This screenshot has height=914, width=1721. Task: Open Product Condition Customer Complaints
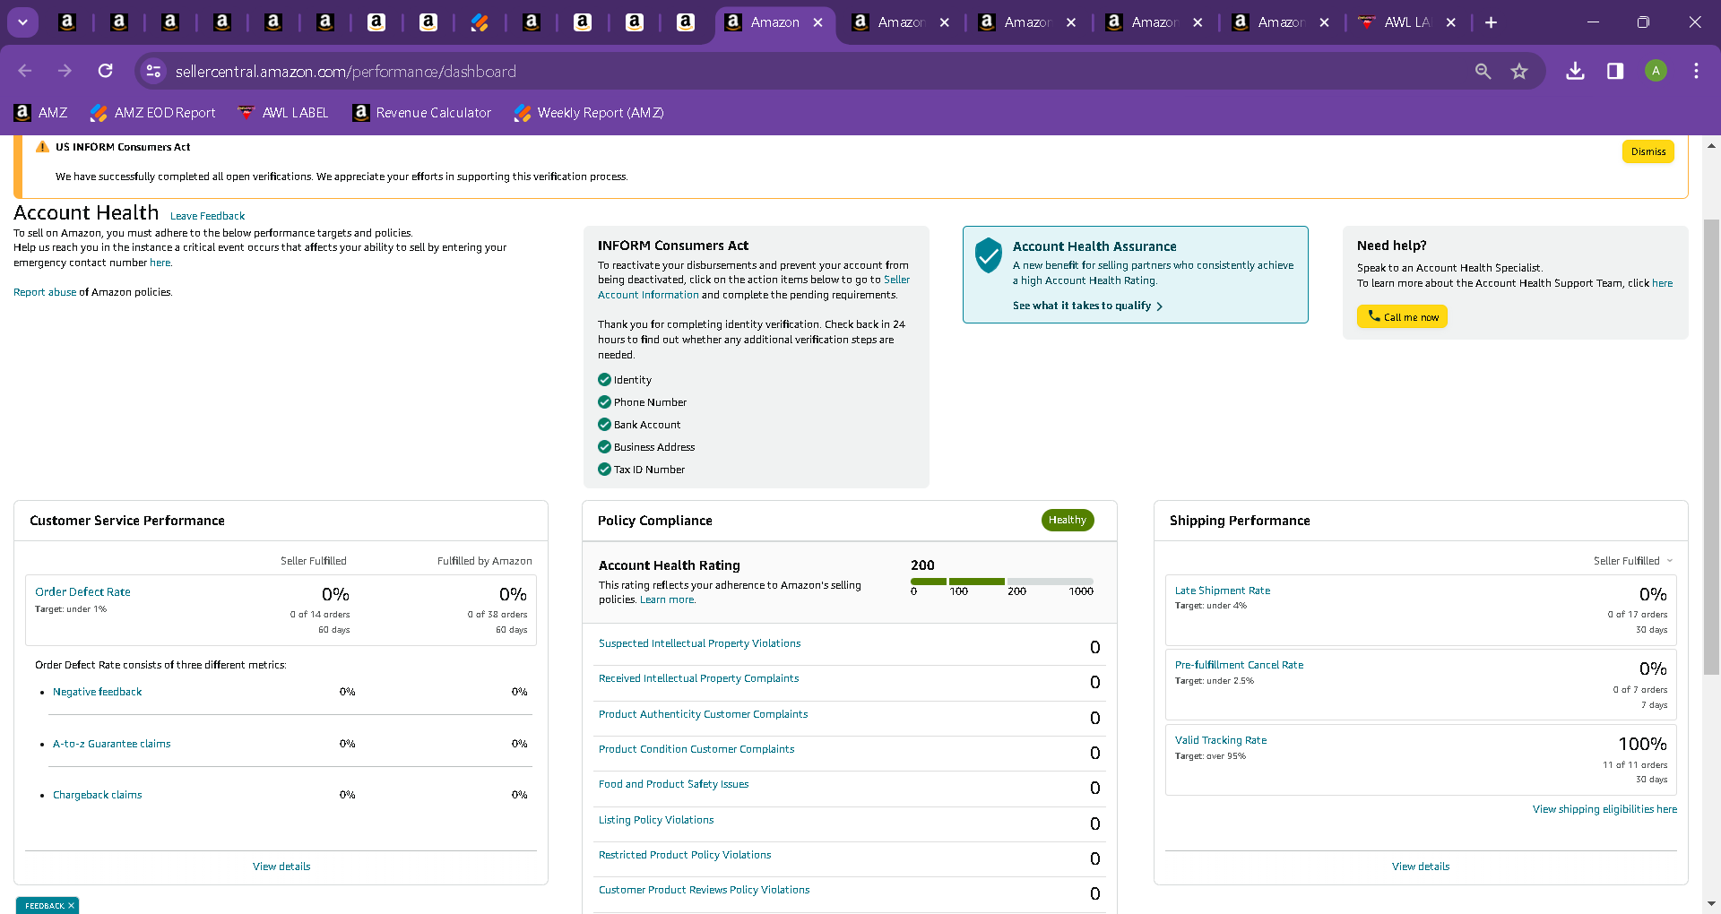click(696, 749)
